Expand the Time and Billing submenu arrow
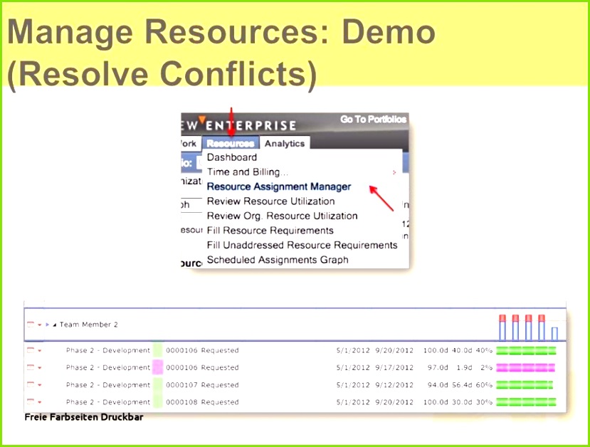 [394, 172]
